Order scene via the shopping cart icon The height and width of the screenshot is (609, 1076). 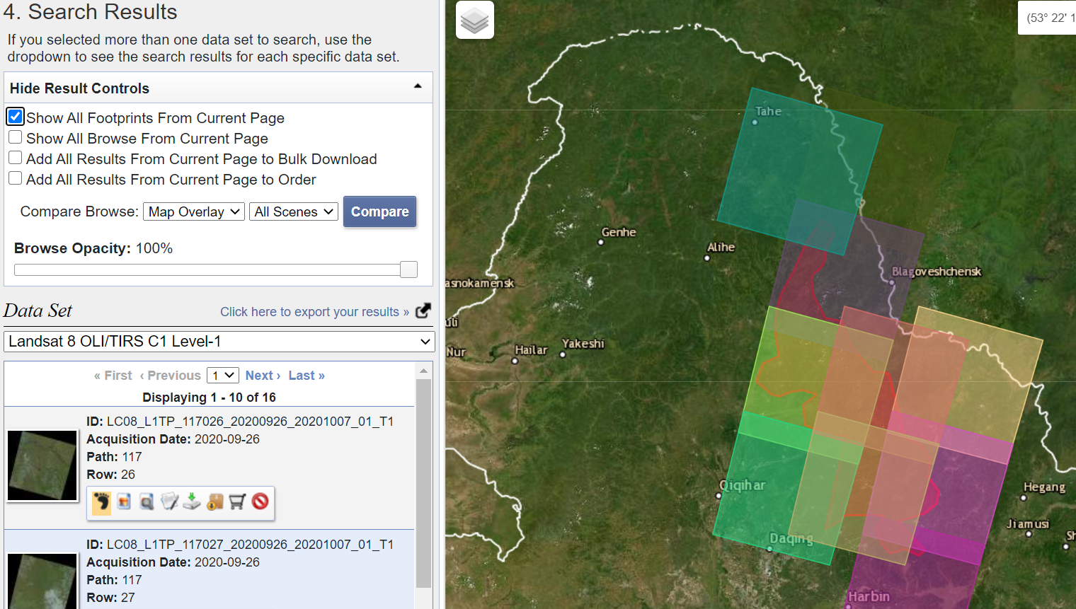point(237,502)
